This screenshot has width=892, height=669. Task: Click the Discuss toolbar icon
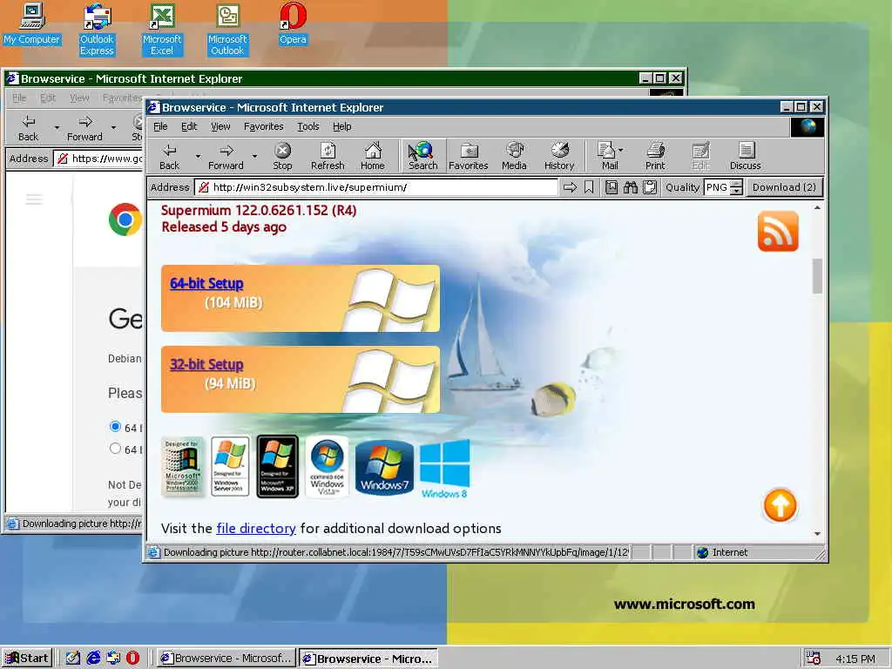point(746,156)
